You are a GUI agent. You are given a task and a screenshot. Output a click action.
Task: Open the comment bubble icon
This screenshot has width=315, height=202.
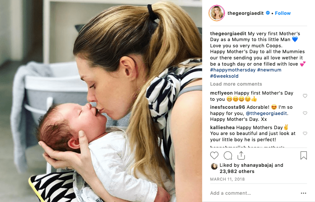tap(228, 155)
